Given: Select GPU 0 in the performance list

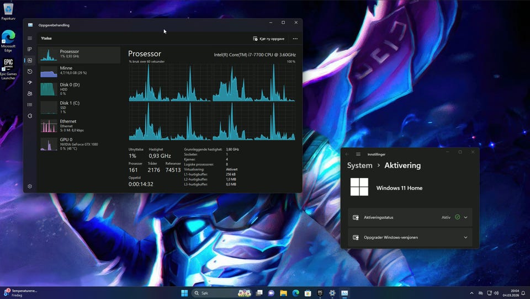Looking at the screenshot, I should 79,143.
